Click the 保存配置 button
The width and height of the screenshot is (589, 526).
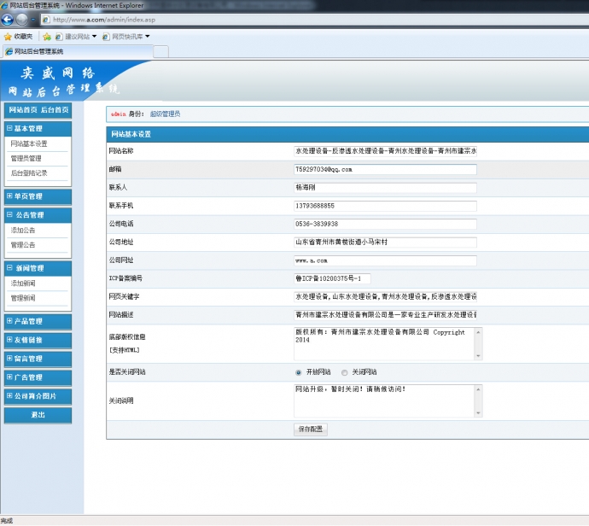(311, 430)
